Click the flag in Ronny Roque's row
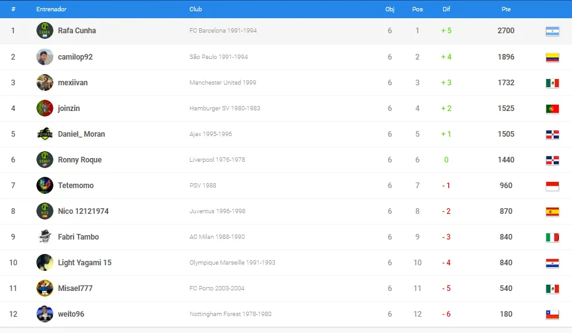This screenshot has width=572, height=333. [x=553, y=161]
